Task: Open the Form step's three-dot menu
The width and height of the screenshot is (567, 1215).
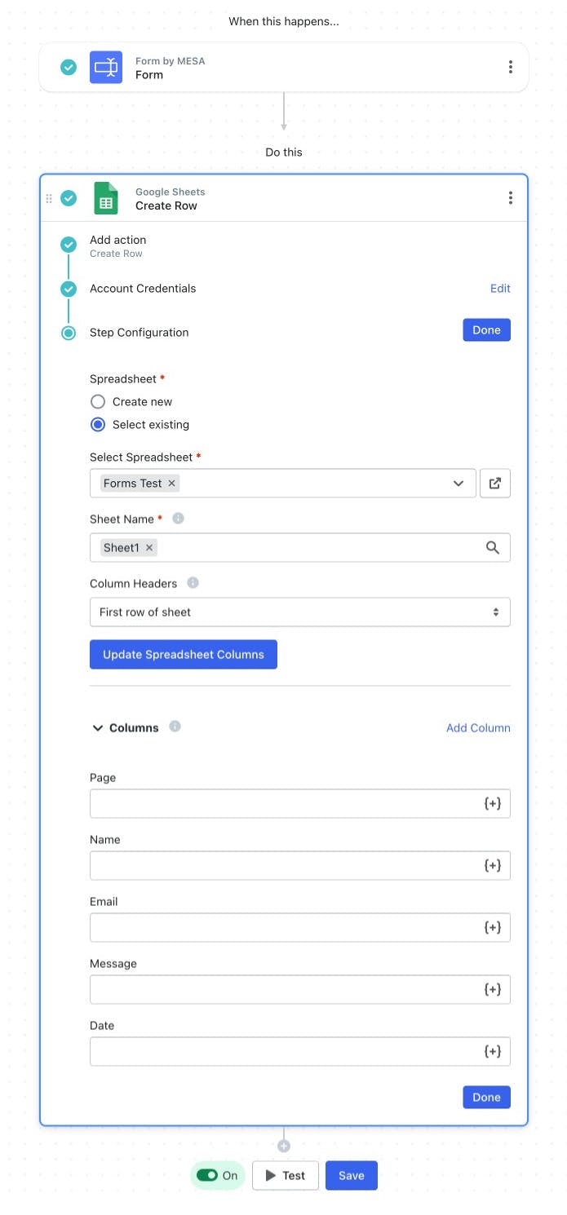Action: [511, 67]
